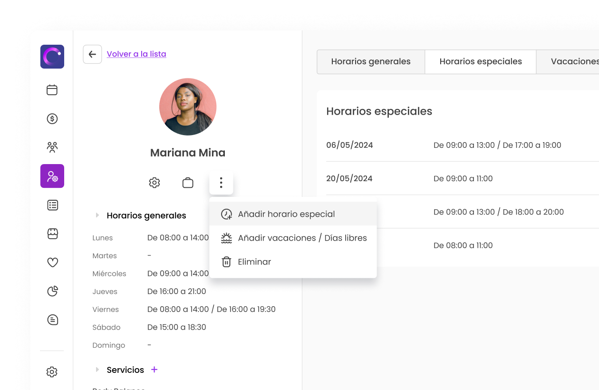The image size is (599, 390).
Task: Click the Miércoles schedule row label
Action: click(109, 273)
